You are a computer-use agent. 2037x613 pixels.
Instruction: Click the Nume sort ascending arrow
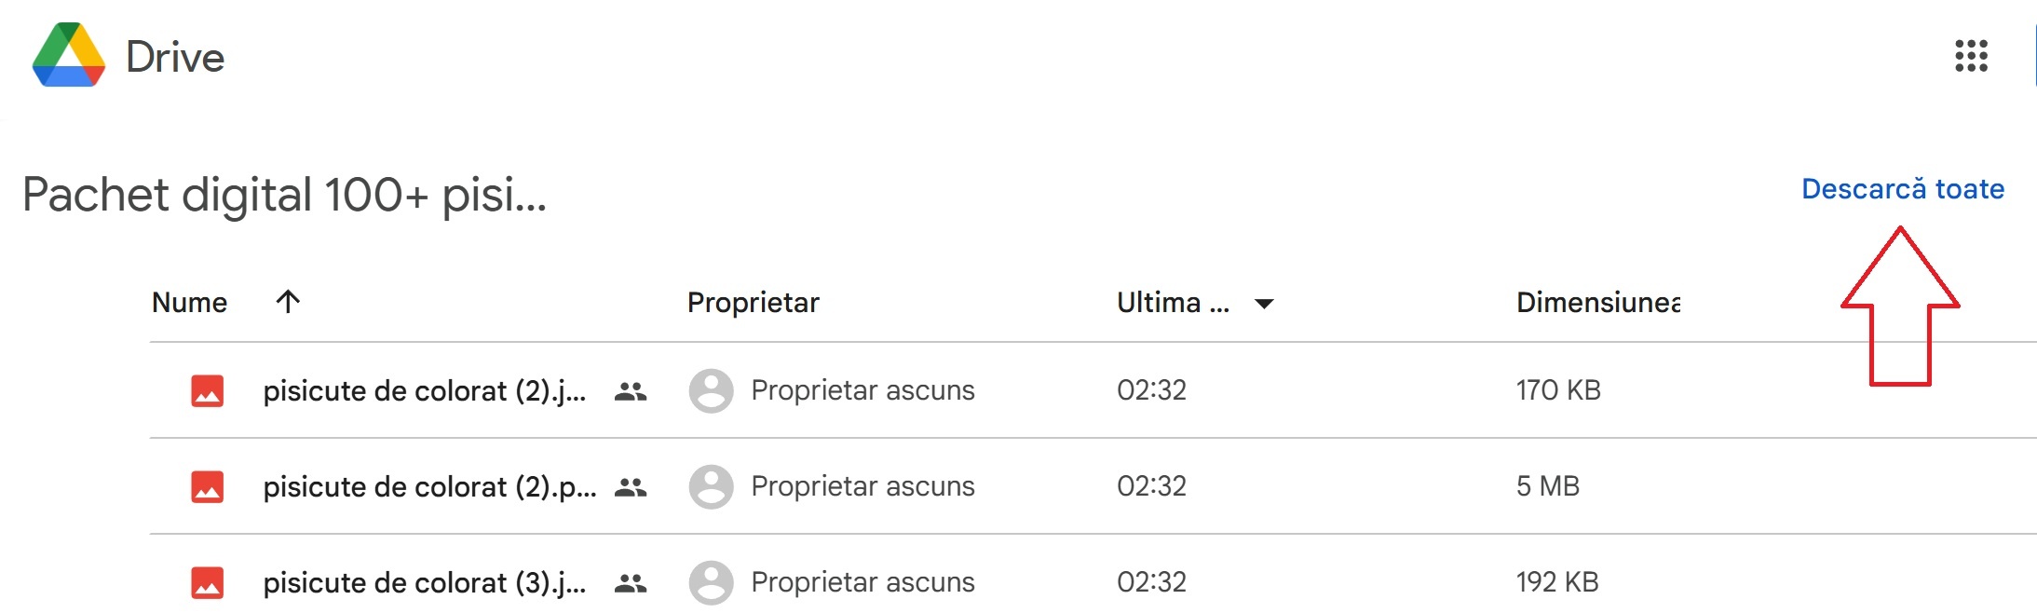(288, 301)
